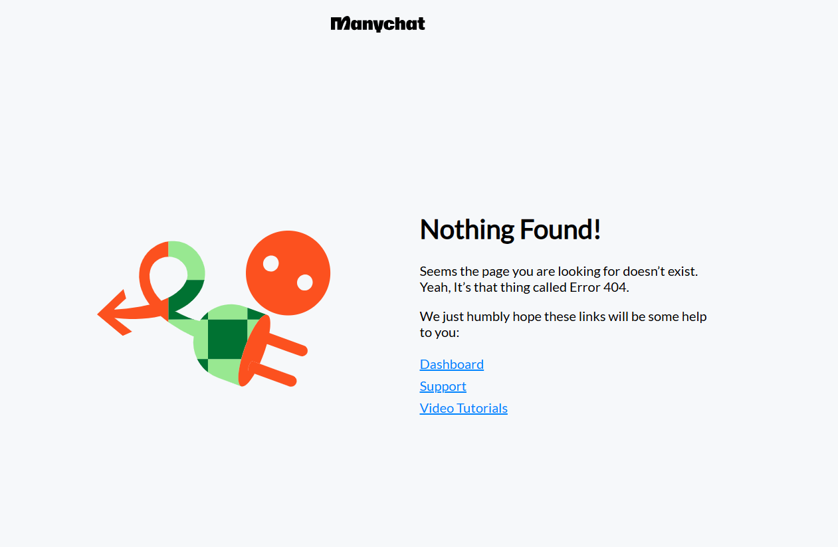The width and height of the screenshot is (838, 547).
Task: Open the Dashboard link
Action: [x=452, y=364]
